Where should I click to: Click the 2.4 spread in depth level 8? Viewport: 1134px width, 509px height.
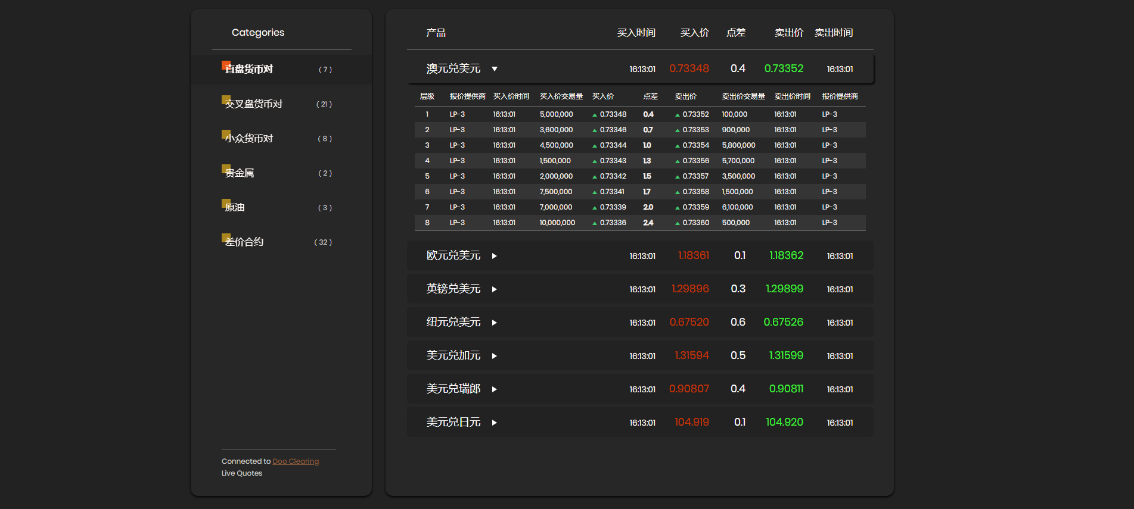[x=648, y=223]
